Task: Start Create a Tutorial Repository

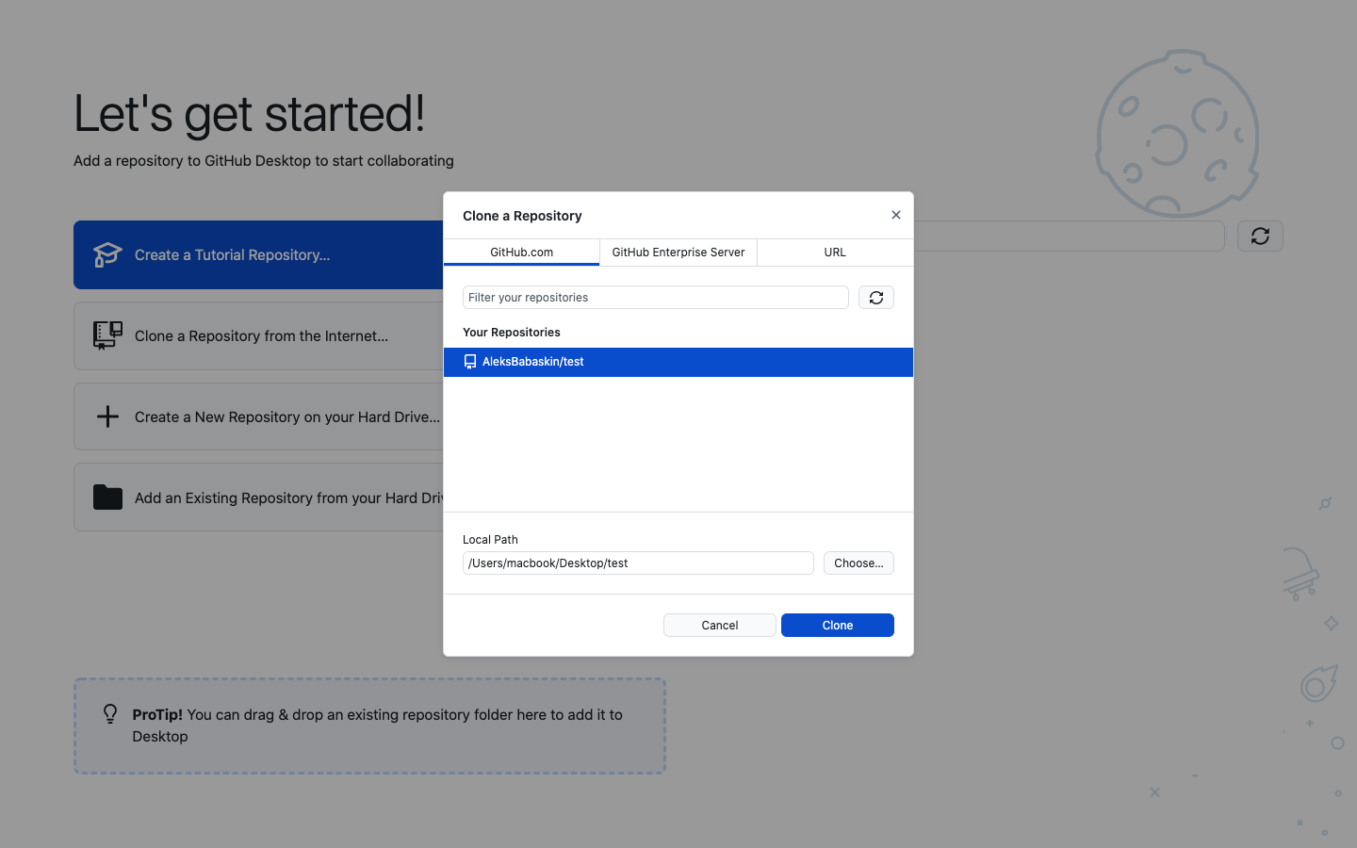Action: pyautogui.click(x=258, y=254)
